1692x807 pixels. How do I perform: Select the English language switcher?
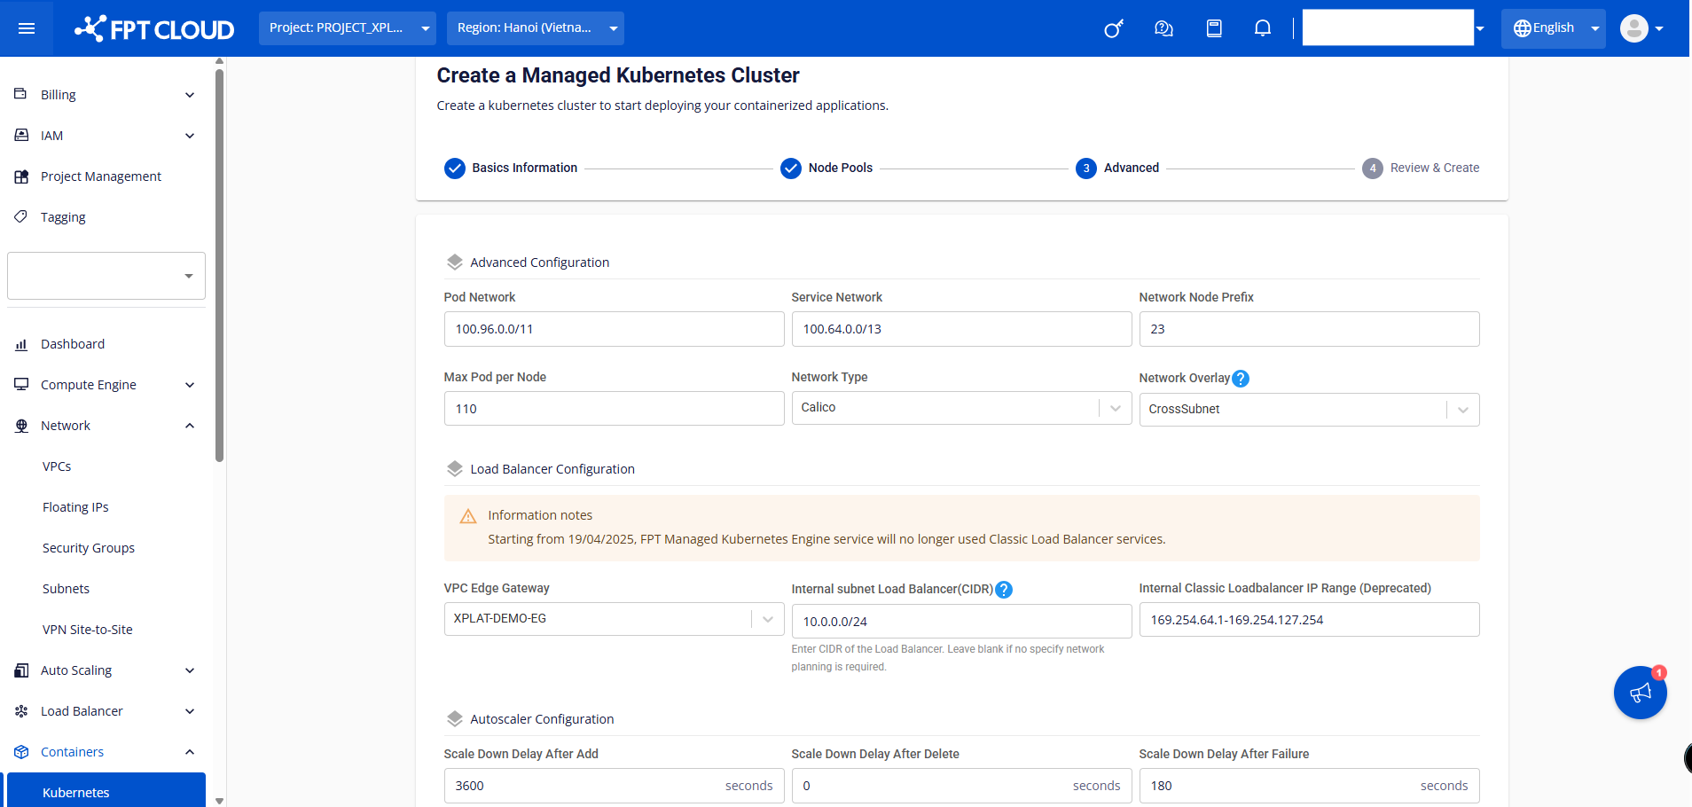1552,28
